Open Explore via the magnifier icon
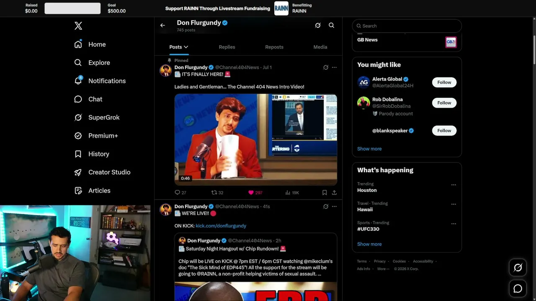This screenshot has width=536, height=301. 78,63
